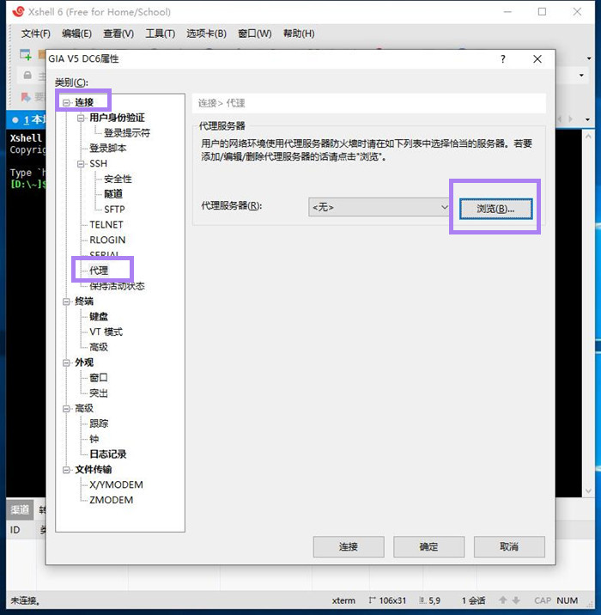Close the GIA V5 DC6 properties dialog

click(537, 59)
